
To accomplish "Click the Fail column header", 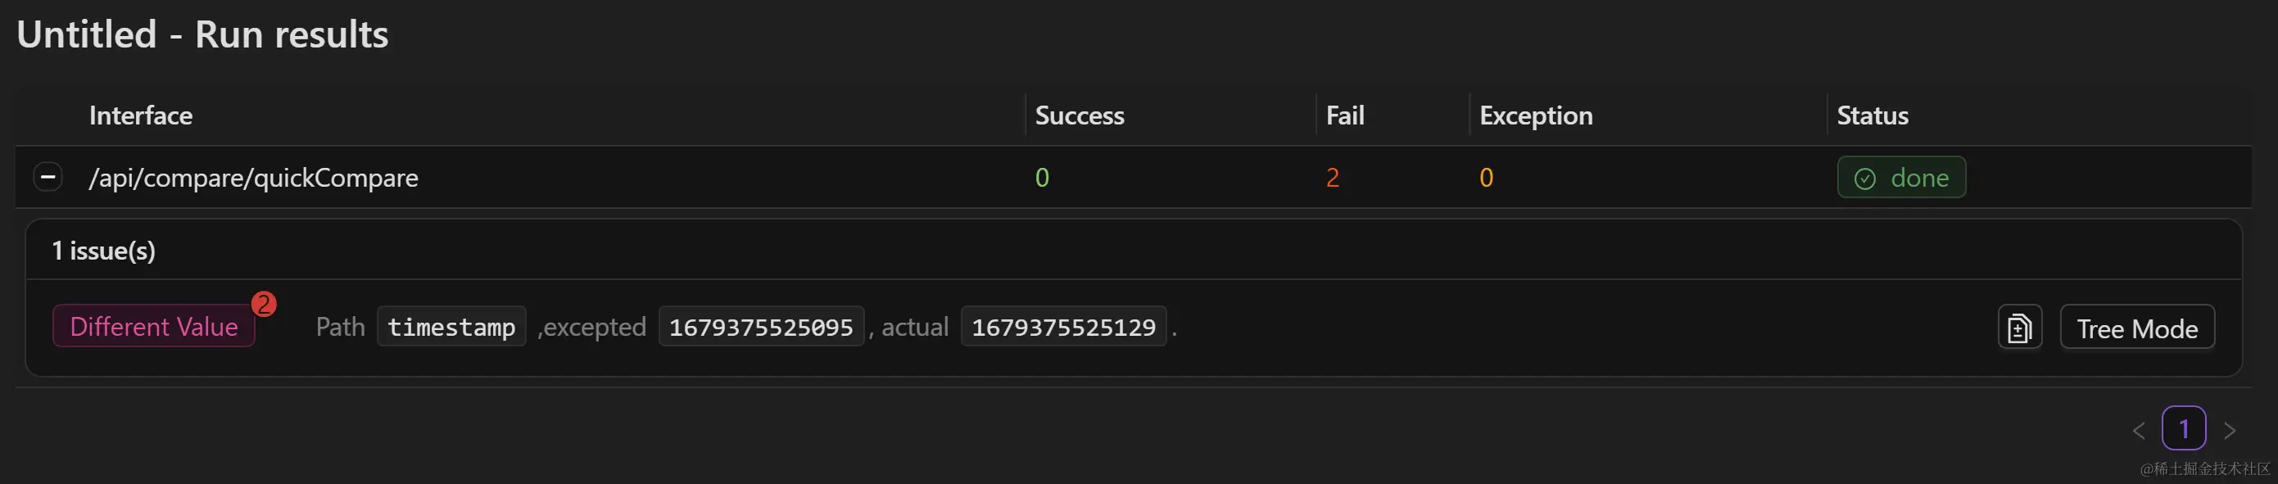I will pos(1344,116).
